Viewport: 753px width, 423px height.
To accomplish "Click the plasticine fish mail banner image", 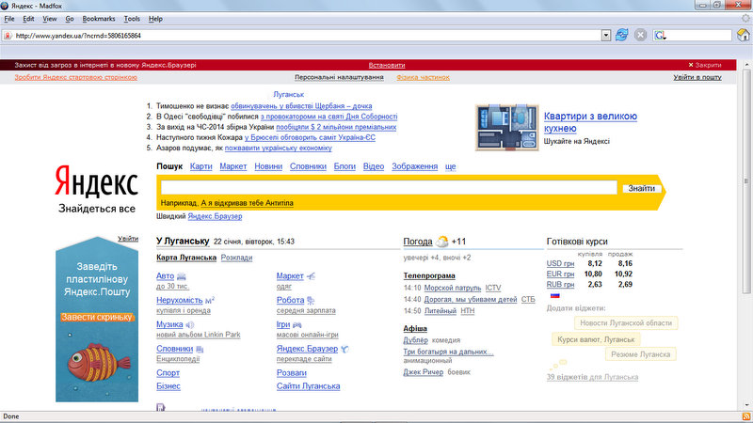I will [97, 319].
